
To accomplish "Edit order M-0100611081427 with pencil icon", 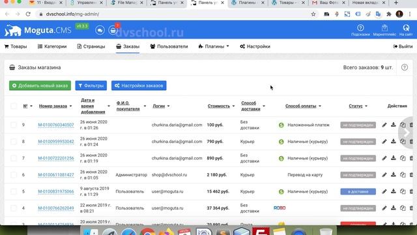I will point(384,175).
